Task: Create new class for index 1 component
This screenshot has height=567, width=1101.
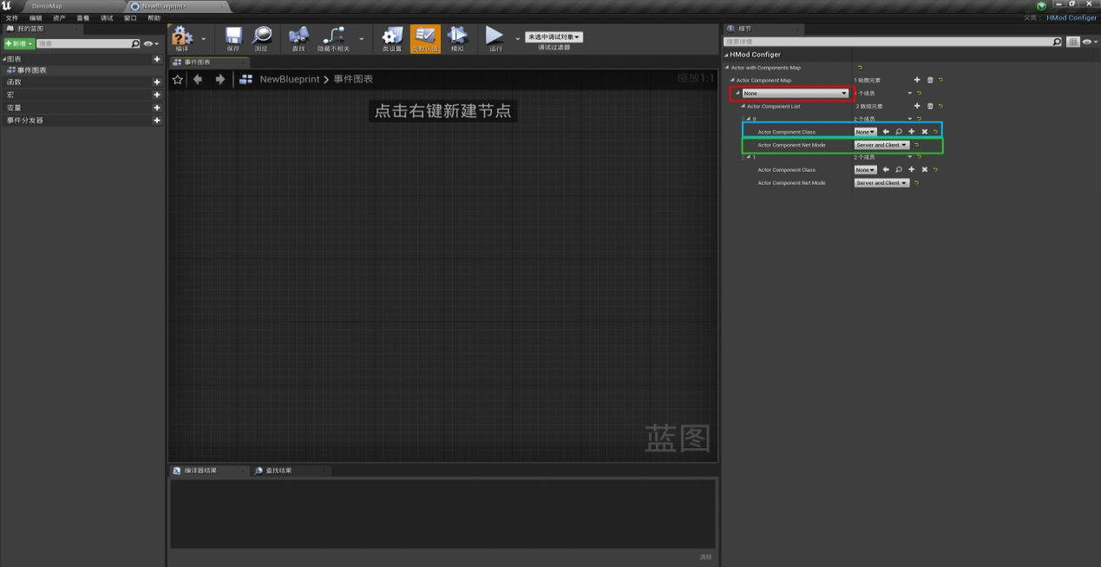Action: 912,170
